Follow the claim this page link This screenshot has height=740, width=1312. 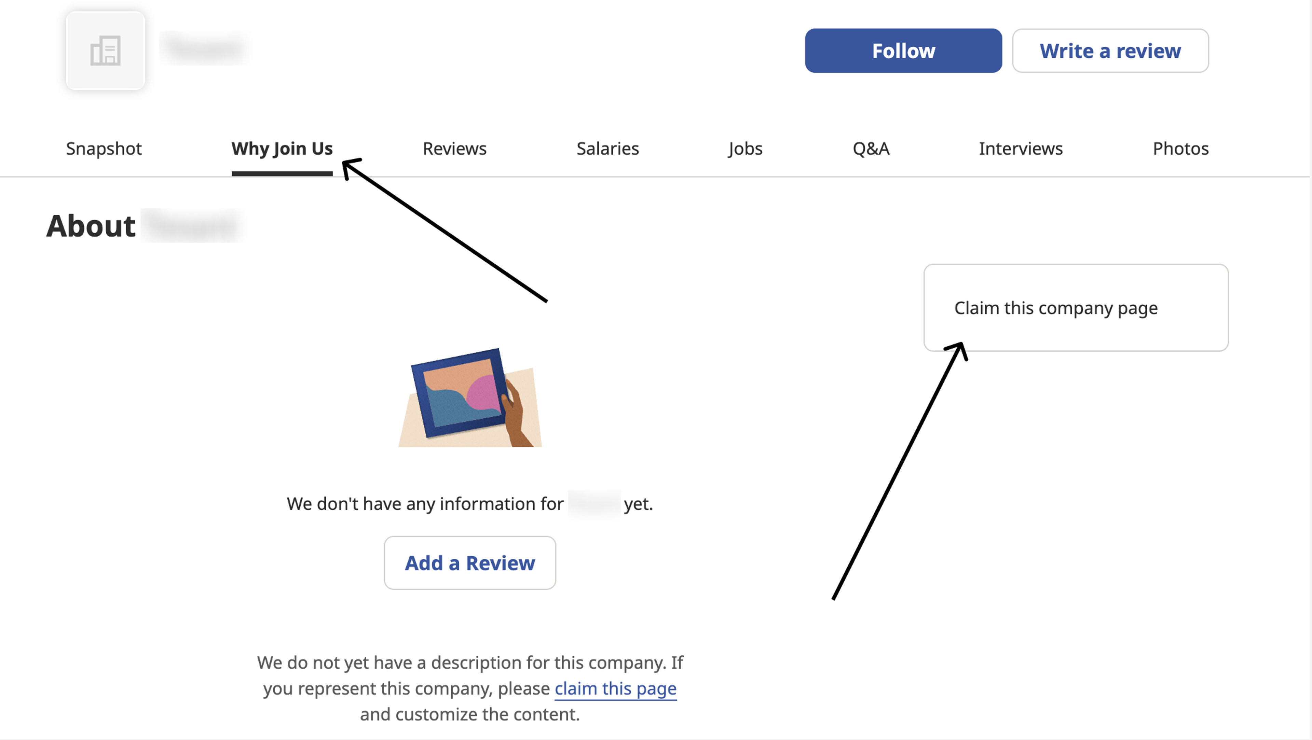coord(615,688)
